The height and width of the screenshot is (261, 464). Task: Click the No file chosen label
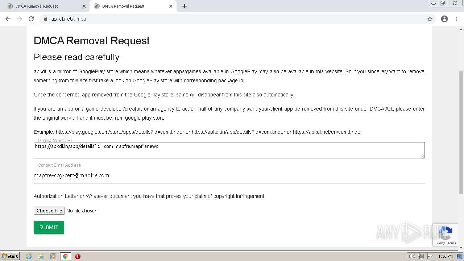pyautogui.click(x=82, y=211)
